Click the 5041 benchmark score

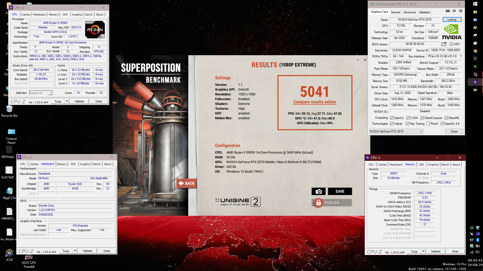314,91
